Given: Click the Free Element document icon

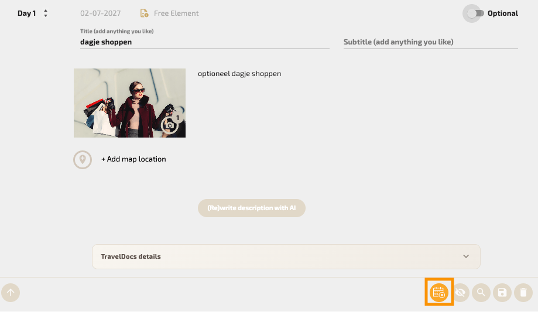Looking at the screenshot, I should 144,13.
